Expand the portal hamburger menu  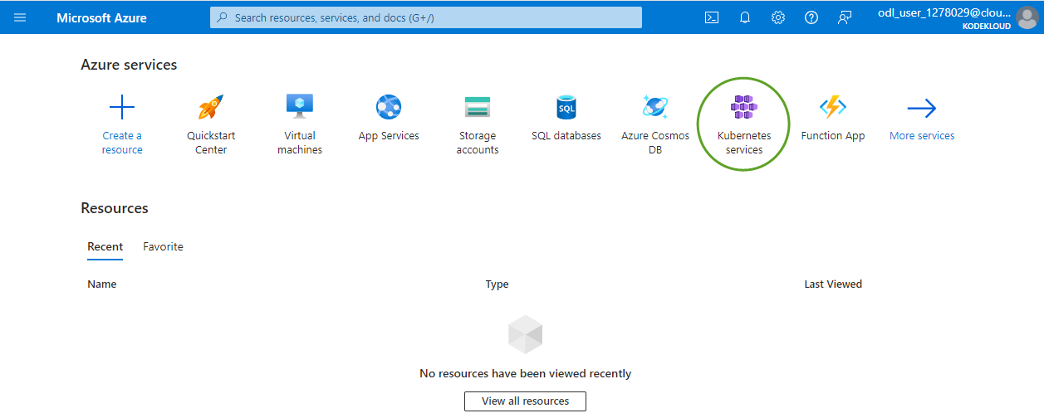tap(20, 17)
